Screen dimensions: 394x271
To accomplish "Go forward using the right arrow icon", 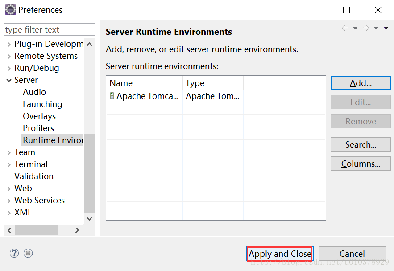I will (366, 28).
